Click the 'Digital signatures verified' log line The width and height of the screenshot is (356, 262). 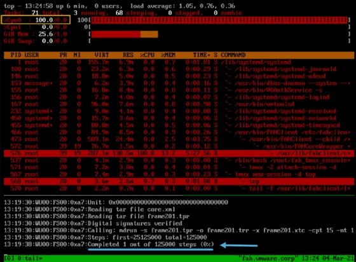pyautogui.click(x=93, y=223)
